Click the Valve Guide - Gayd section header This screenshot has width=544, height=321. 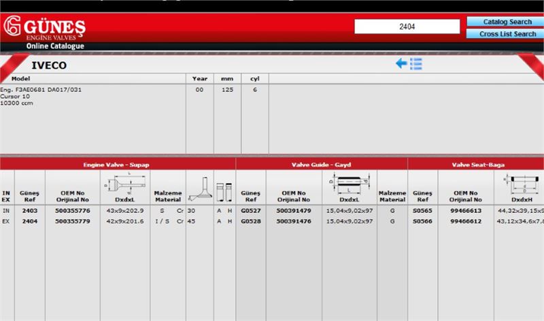(x=321, y=165)
